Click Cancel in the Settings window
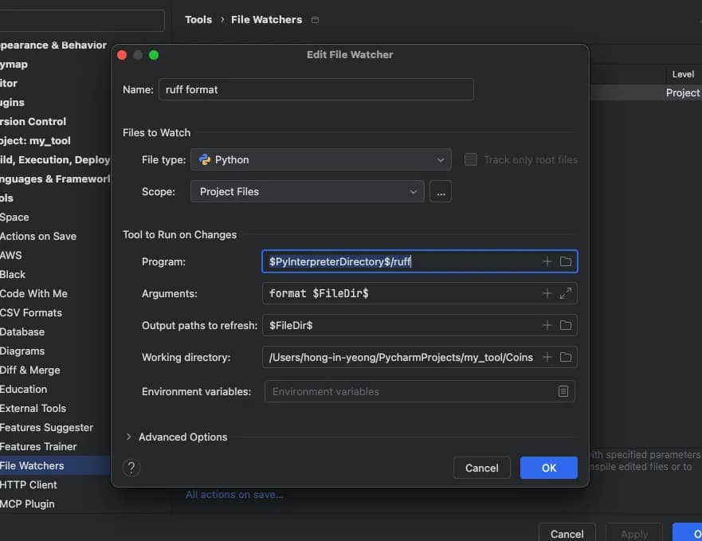 (567, 534)
